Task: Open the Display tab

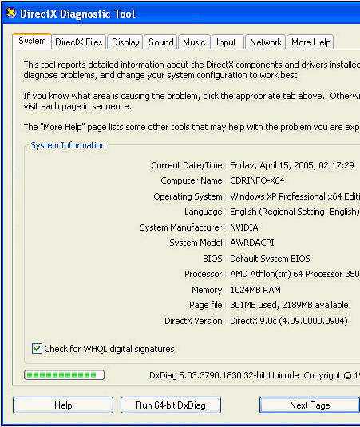Action: click(x=125, y=42)
